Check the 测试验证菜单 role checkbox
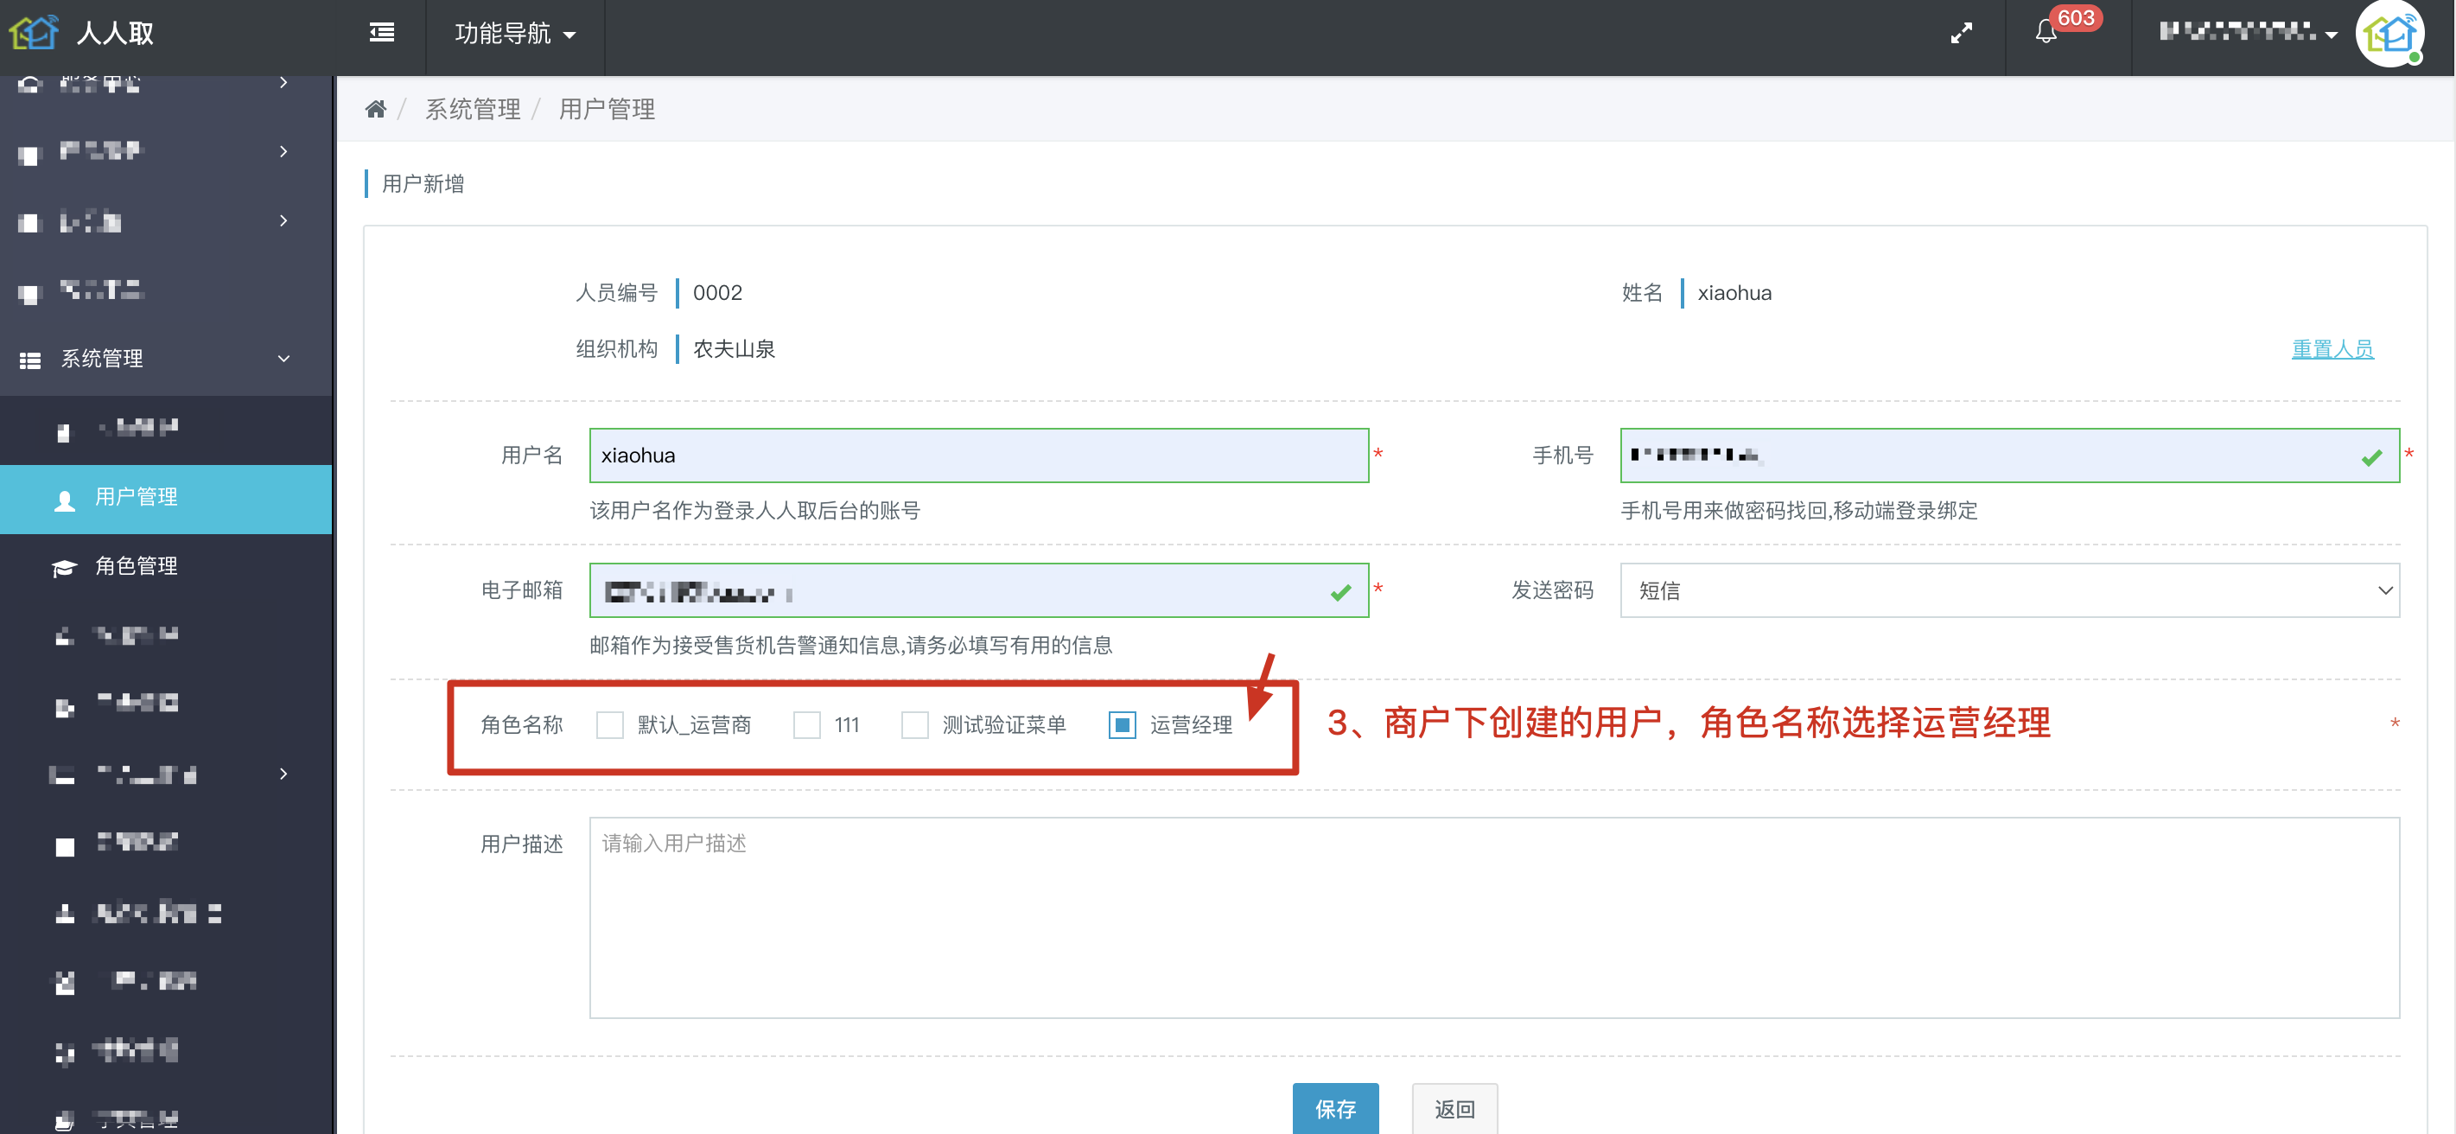 (914, 725)
